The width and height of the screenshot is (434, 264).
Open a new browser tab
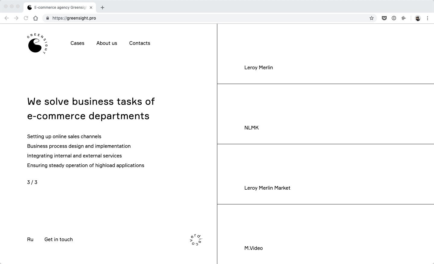click(x=102, y=8)
